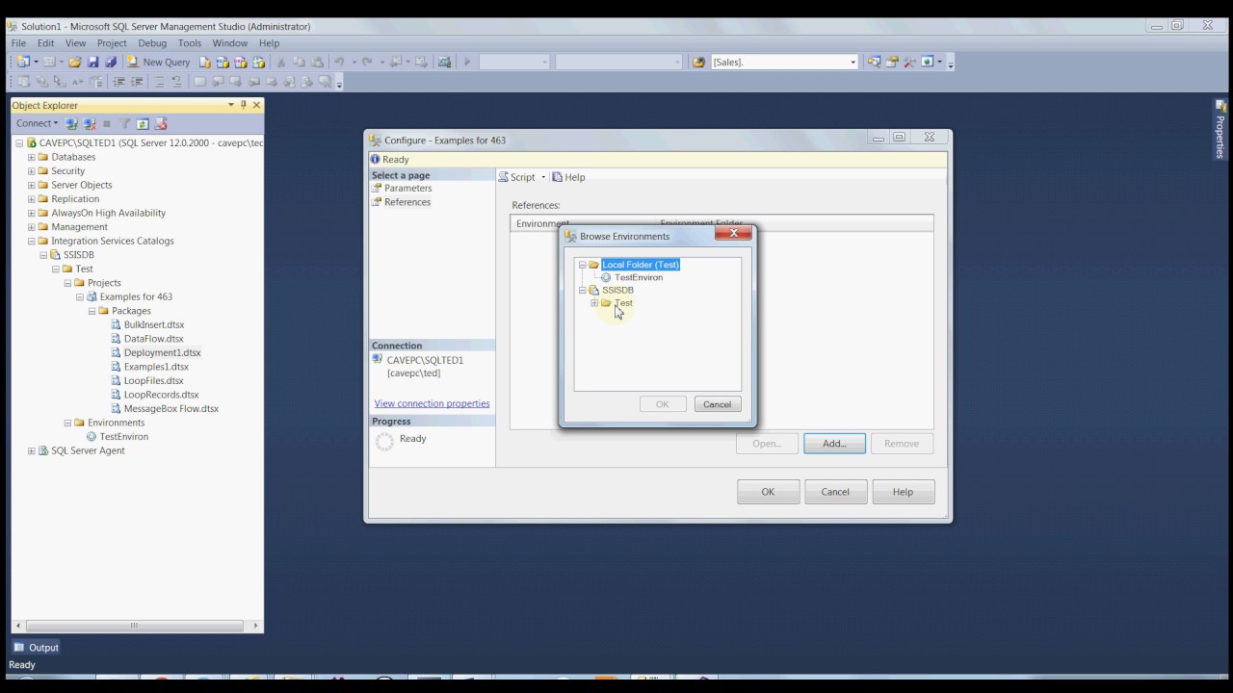Image resolution: width=1233 pixels, height=693 pixels.
Task: Expand the Test folder in Browse Environments
Action: click(594, 303)
